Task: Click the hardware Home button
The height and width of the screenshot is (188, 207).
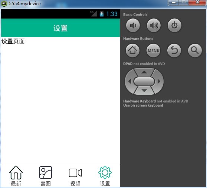Action: (x=132, y=51)
